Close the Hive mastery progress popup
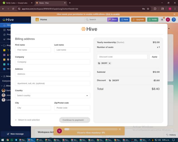Viewport: 178px width, 142px height. click(x=120, y=129)
